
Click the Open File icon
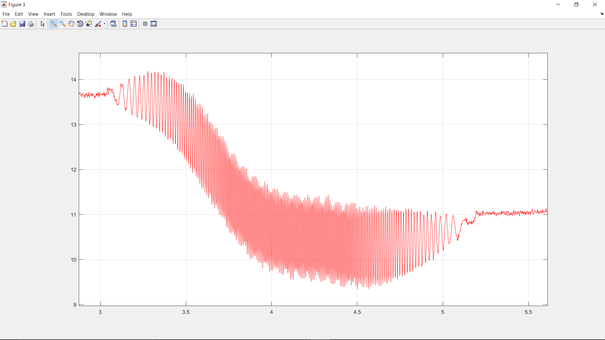tap(13, 24)
